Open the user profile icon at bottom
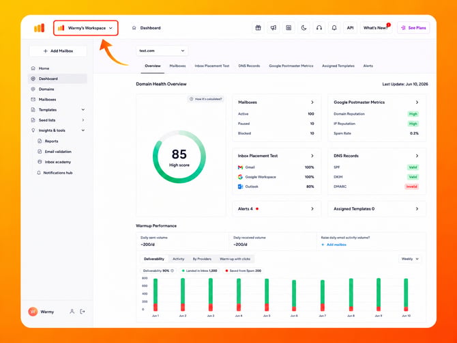 point(72,312)
